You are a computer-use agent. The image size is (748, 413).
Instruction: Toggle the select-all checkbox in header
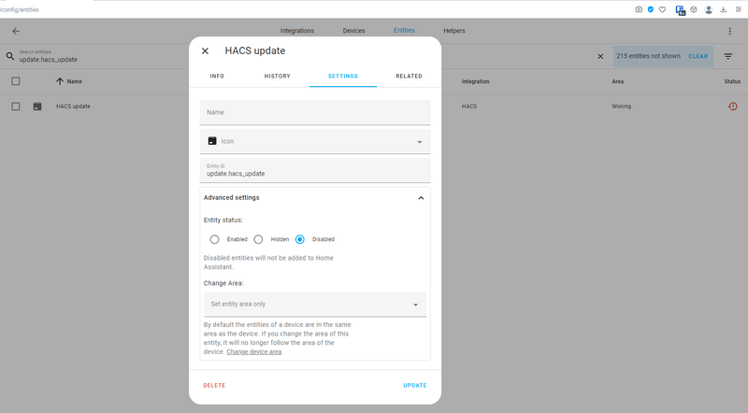[x=16, y=81]
